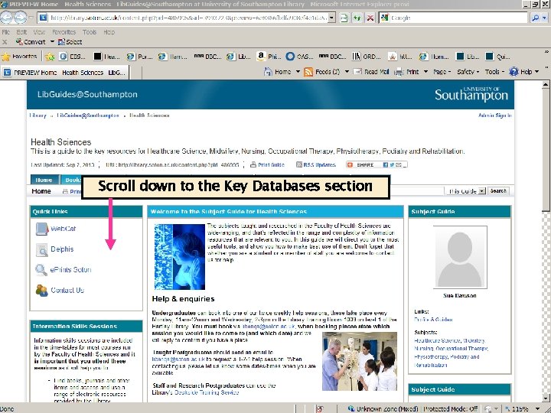Image resolution: width=551 pixels, height=413 pixels.
Task: Click the Compatibility View icon beside address bar
Action: pos(344,18)
